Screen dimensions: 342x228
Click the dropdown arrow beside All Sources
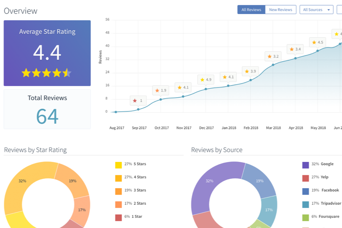328,10
